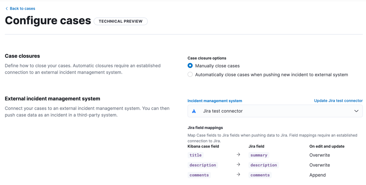
Task: Click the summary Jira field badge
Action: tap(259, 155)
